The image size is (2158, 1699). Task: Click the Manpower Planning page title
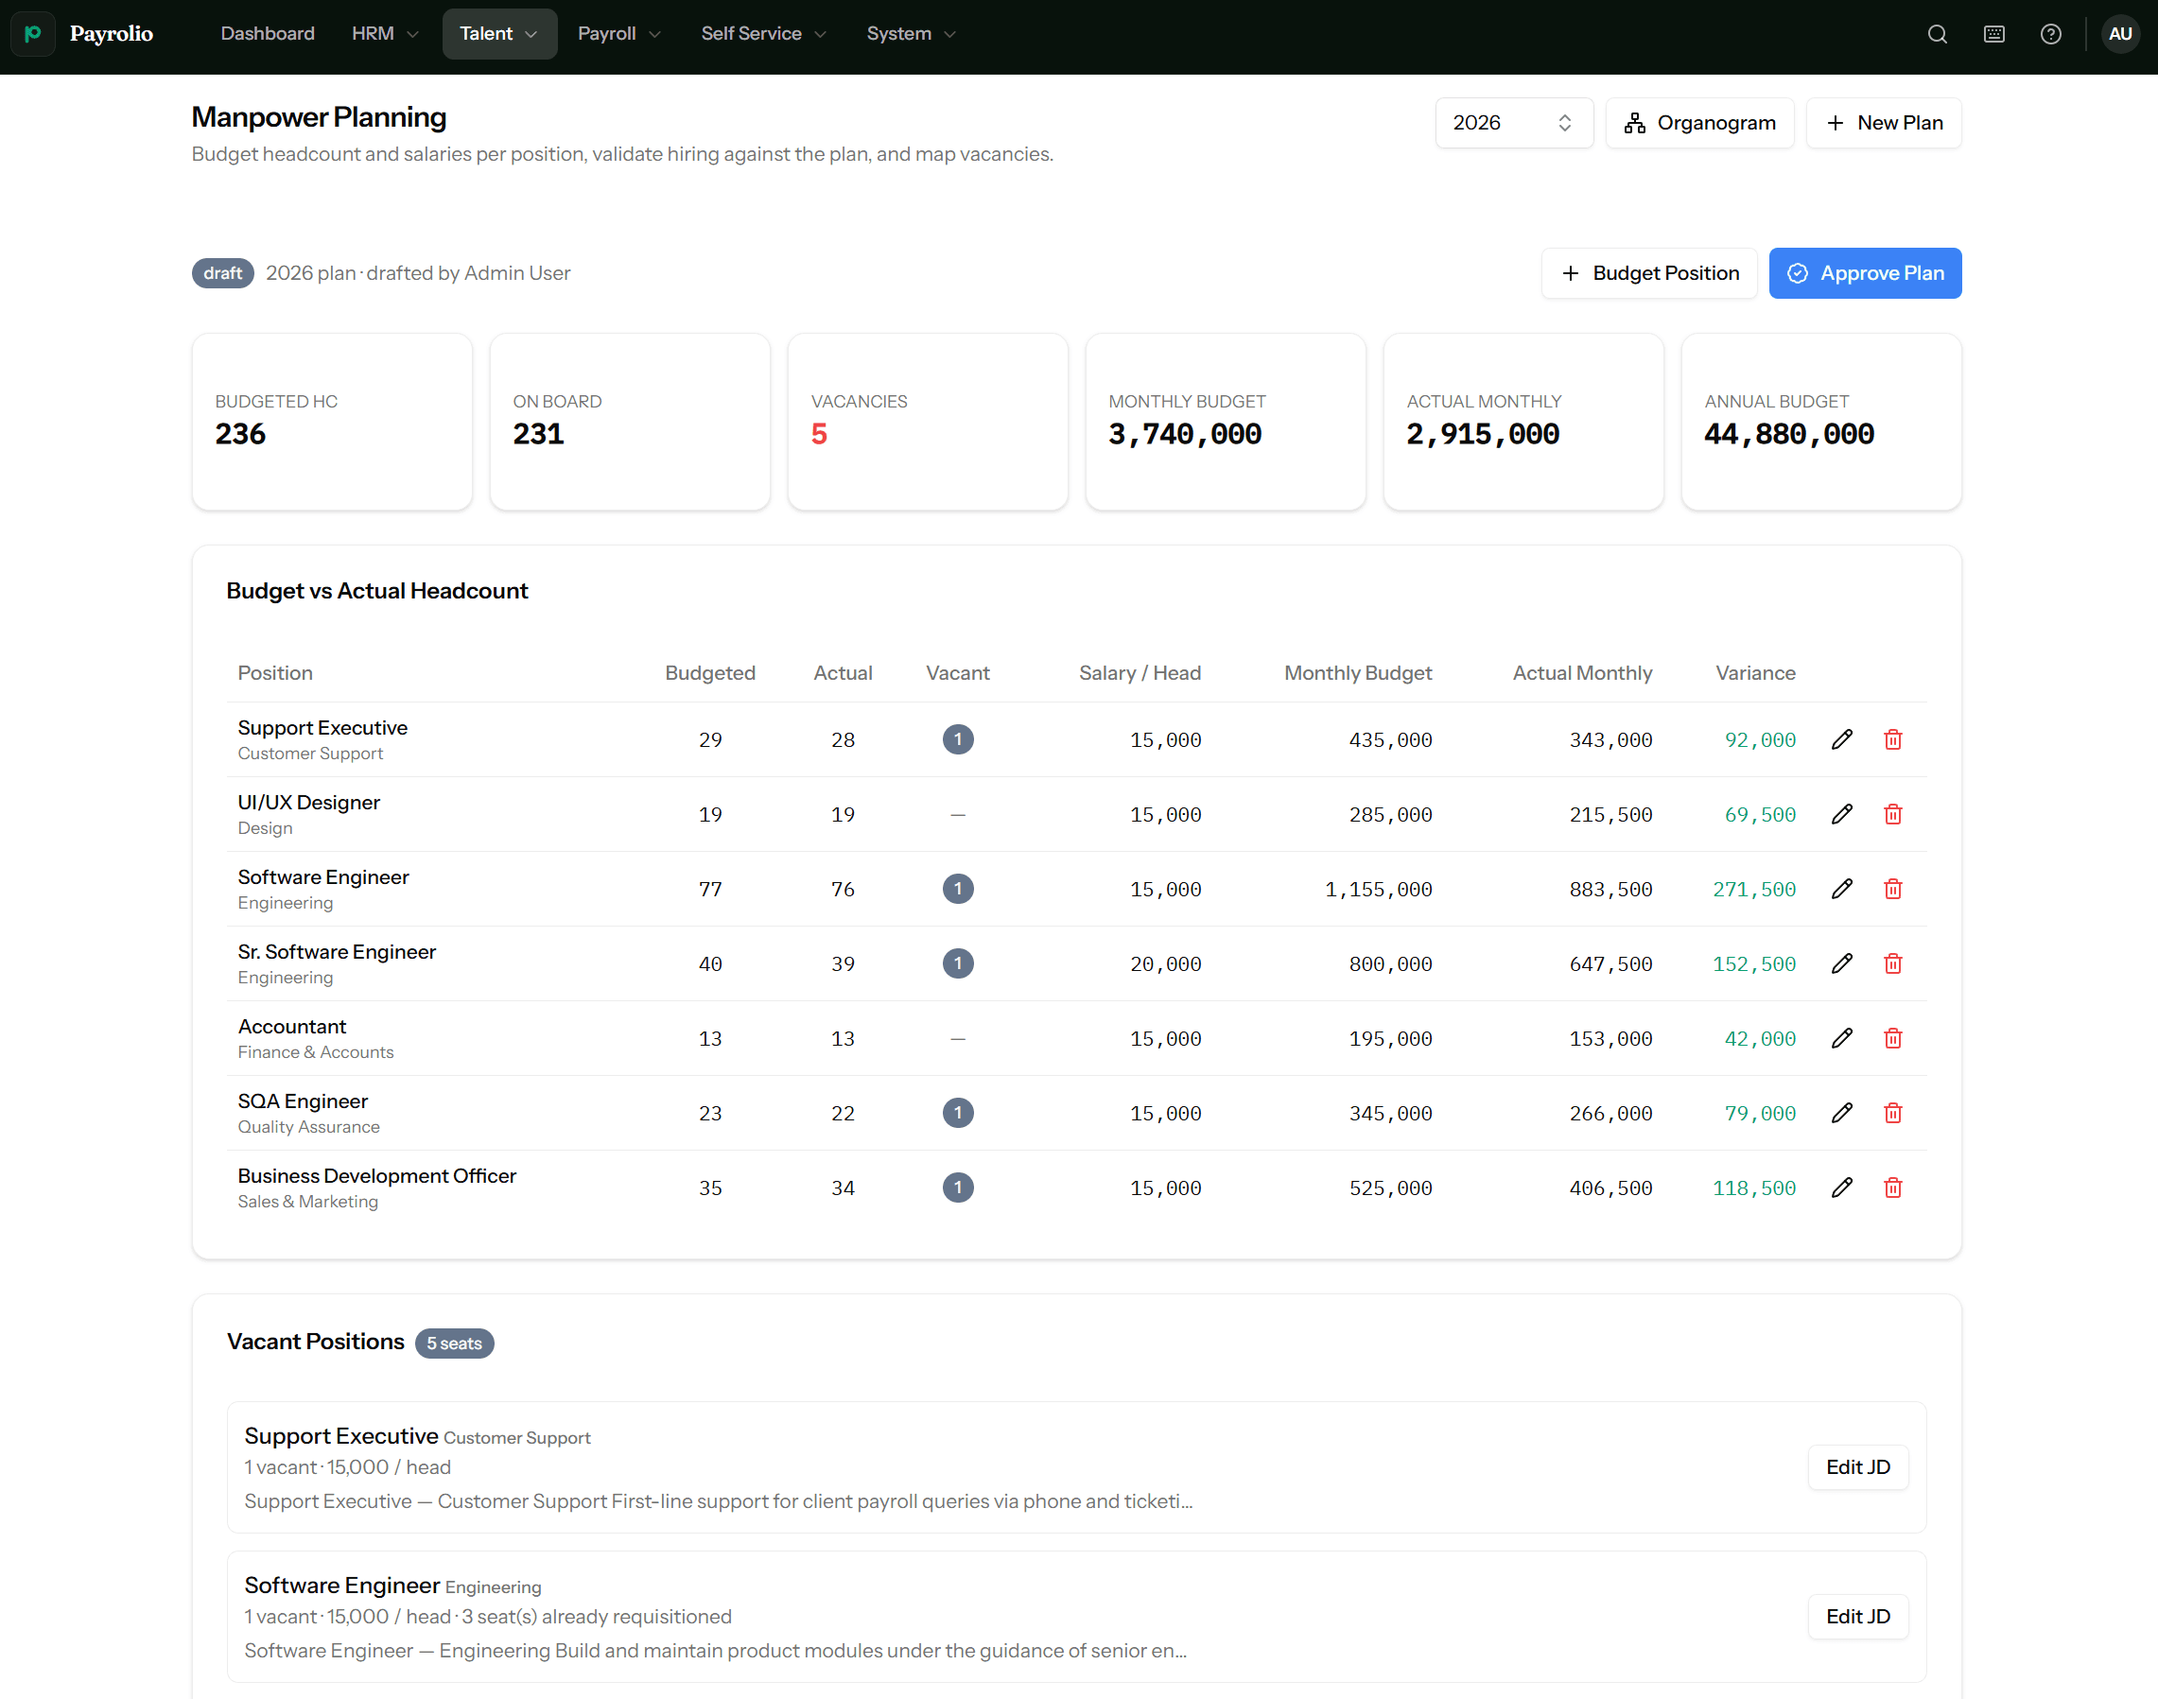319,116
